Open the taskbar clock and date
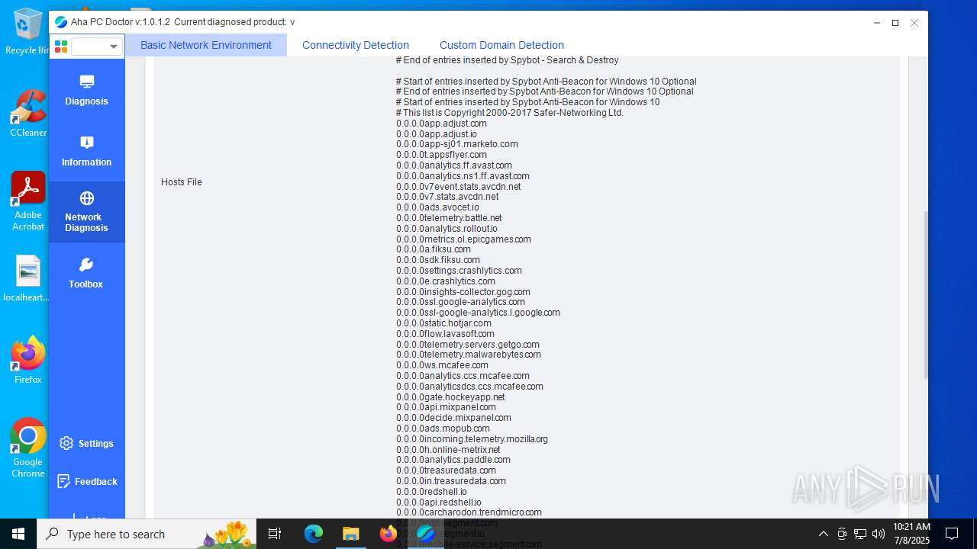The image size is (977, 549). 911,534
